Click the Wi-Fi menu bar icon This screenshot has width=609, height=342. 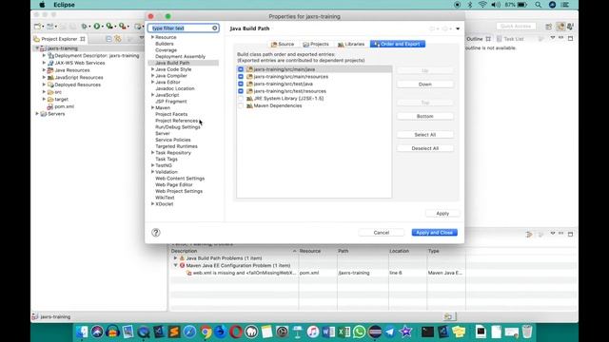pos(482,5)
